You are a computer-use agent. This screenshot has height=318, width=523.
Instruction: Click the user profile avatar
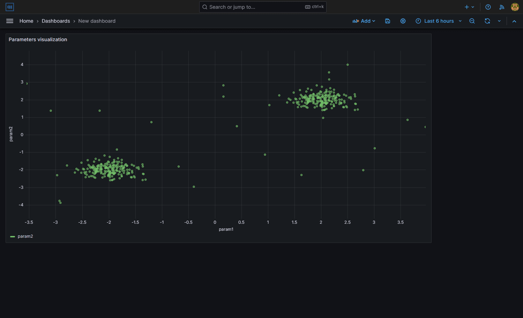(515, 7)
